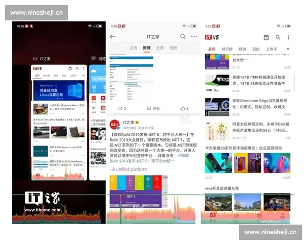Open the .NET 5 unified platform image in the post
The image size is (307, 245).
click(139, 191)
